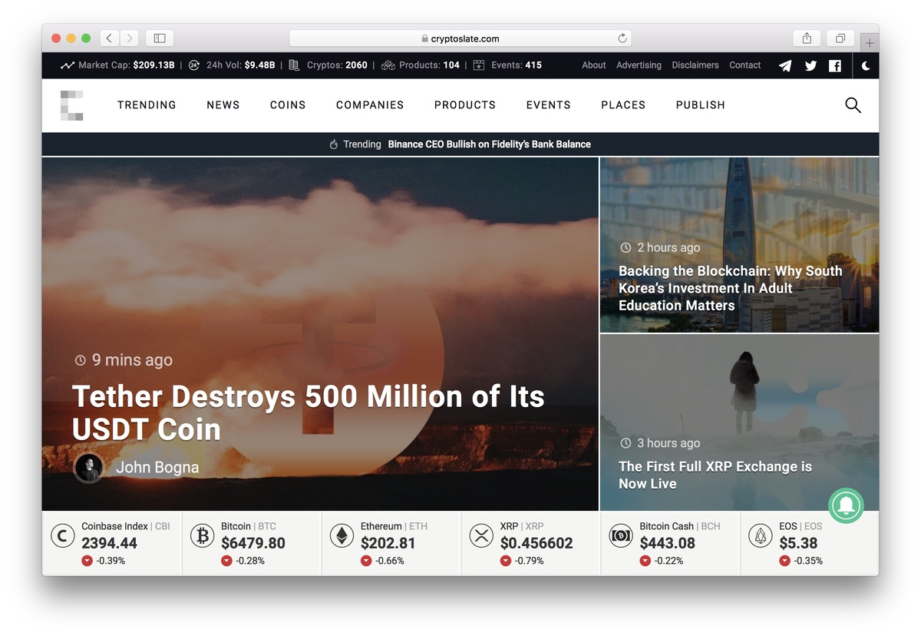This screenshot has width=921, height=636.
Task: Open the Telegram channel icon
Action: (785, 66)
